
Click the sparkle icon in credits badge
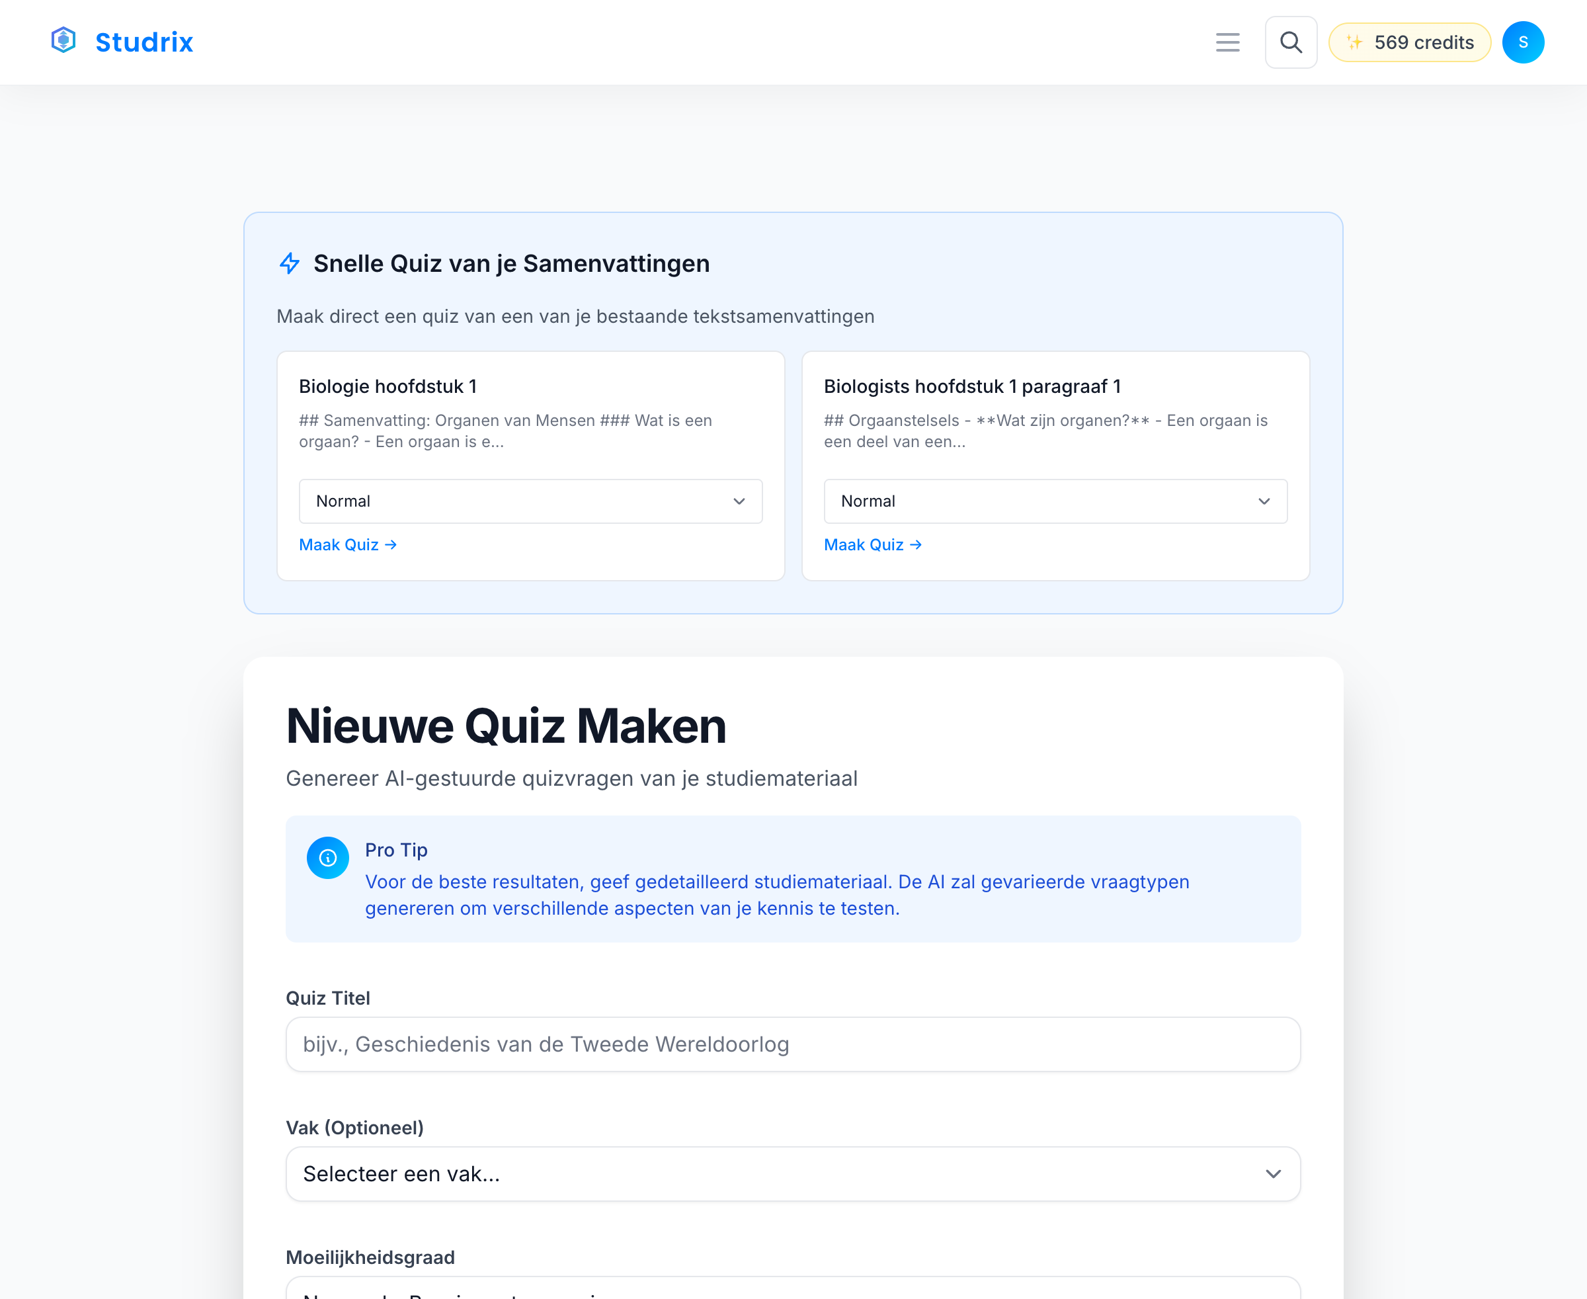coord(1354,42)
